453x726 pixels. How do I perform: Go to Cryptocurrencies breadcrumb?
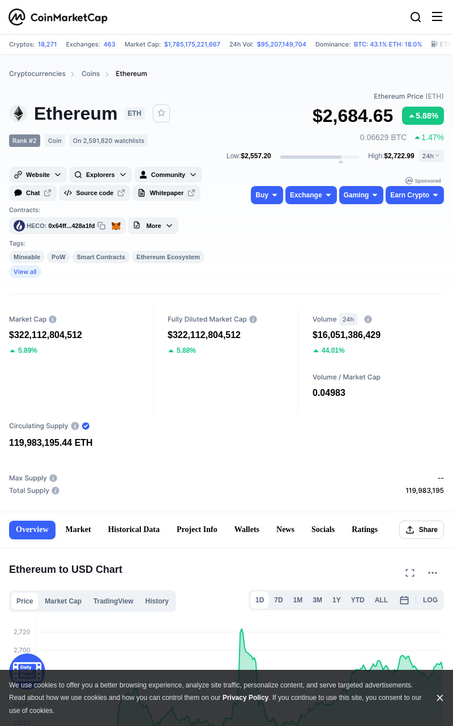click(37, 74)
